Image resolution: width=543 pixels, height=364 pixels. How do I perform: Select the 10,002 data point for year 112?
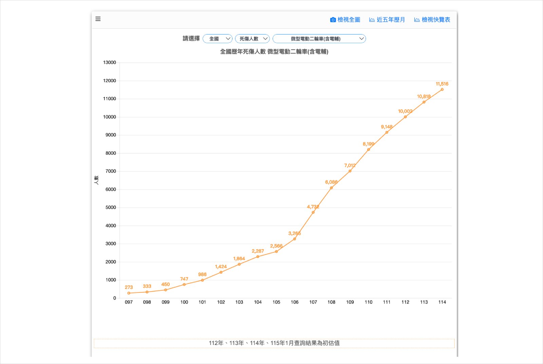[x=405, y=117]
